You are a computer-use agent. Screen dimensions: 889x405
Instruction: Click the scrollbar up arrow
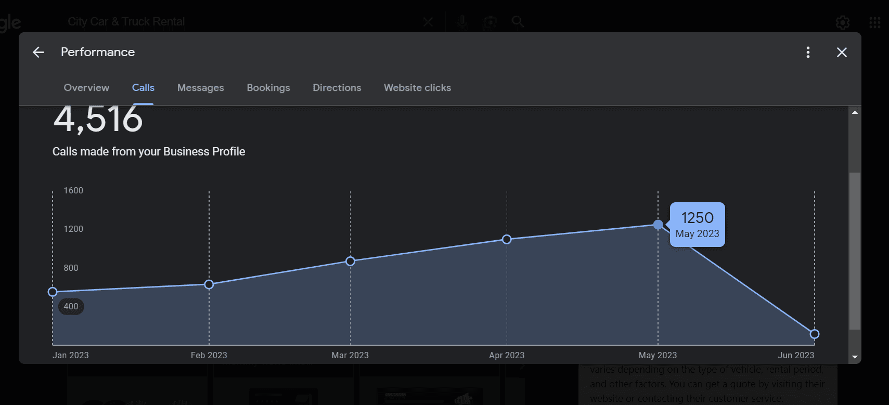855,112
